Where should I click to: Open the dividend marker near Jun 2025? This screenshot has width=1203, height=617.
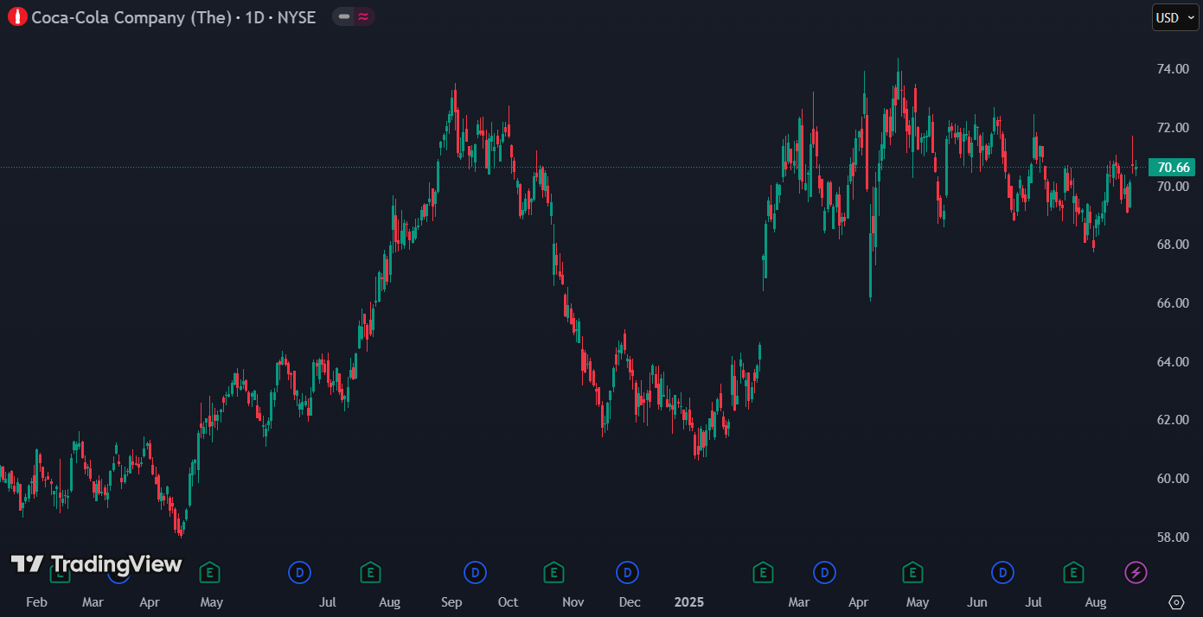coord(1002,572)
